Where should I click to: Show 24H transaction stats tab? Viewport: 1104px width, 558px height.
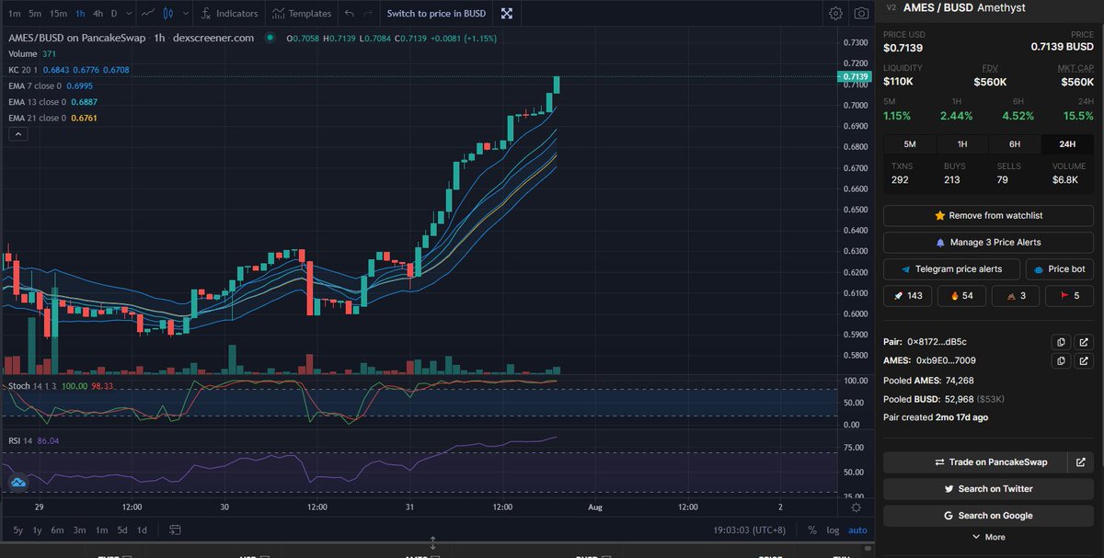pyautogui.click(x=1067, y=143)
